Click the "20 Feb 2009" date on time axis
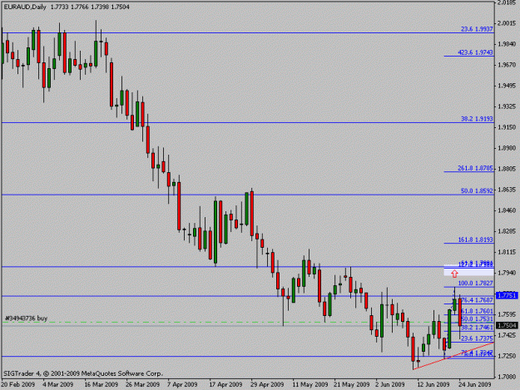The width and height of the screenshot is (520, 390). point(18,384)
